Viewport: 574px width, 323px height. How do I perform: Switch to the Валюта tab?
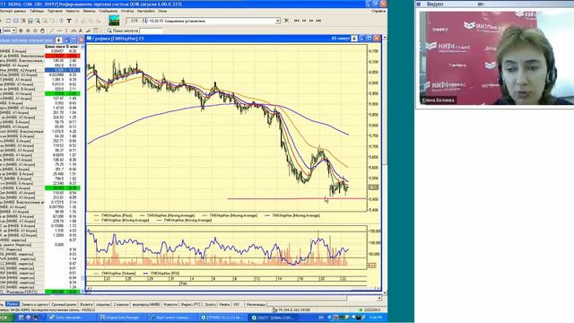click(86, 304)
